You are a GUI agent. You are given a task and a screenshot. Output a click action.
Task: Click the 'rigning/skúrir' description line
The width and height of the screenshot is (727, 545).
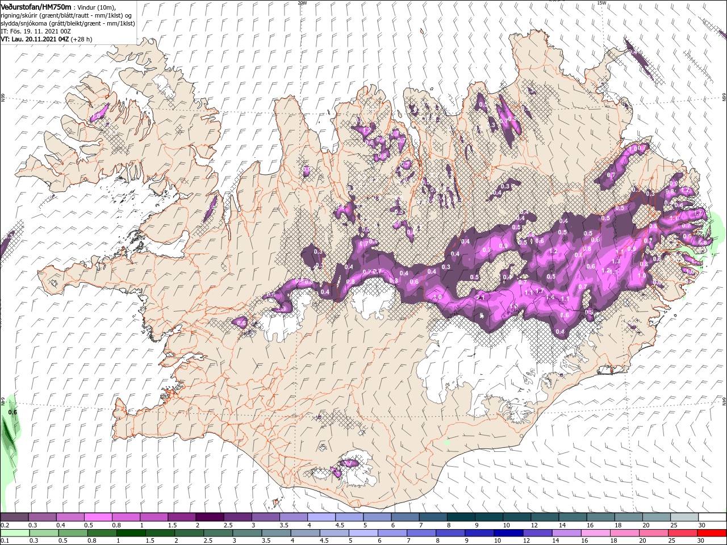[x=66, y=15]
